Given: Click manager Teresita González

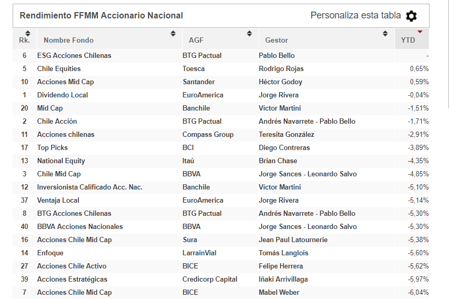Looking at the screenshot, I should (286, 135).
